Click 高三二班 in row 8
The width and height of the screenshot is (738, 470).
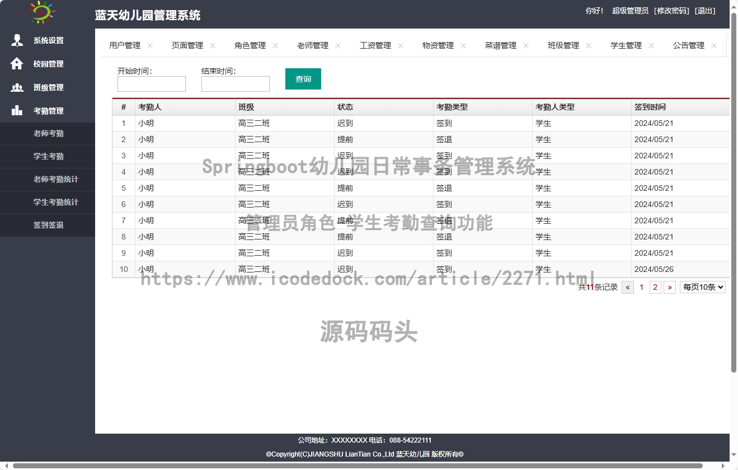coord(254,237)
